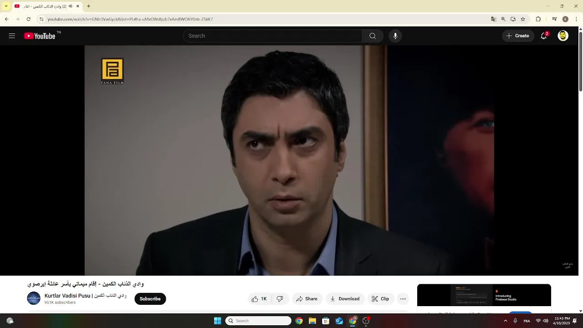View site information icon in address bar
Image resolution: width=583 pixels, height=328 pixels.
[x=41, y=19]
